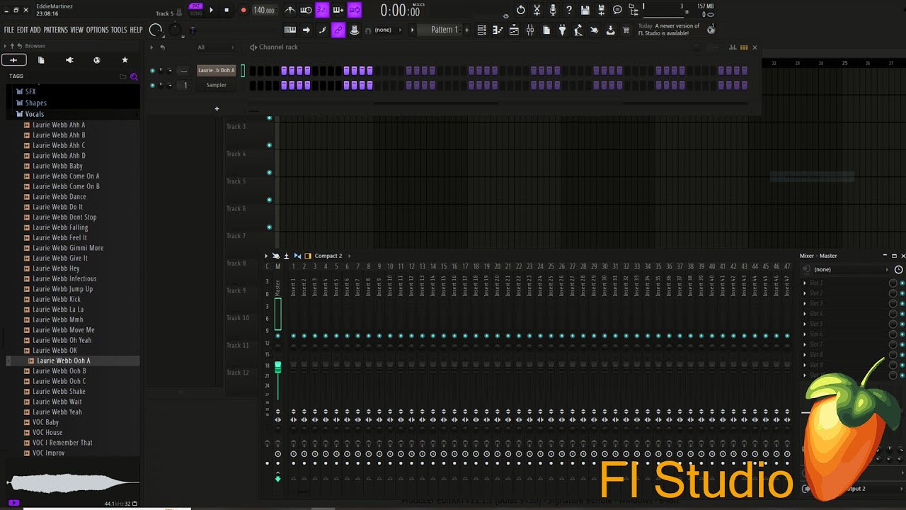Click the Laurie..b Ooh A channel button
Screen dimensions: 906x510
click(x=217, y=70)
